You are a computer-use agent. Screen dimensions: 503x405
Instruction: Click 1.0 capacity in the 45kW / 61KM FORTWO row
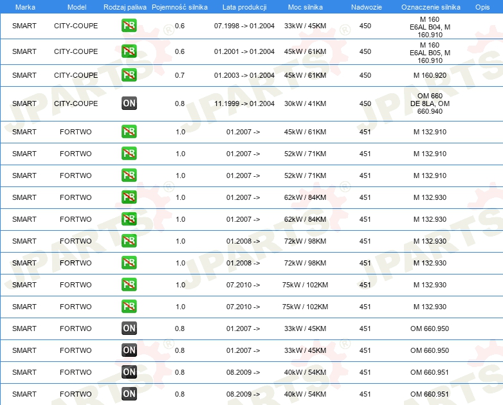(x=180, y=132)
